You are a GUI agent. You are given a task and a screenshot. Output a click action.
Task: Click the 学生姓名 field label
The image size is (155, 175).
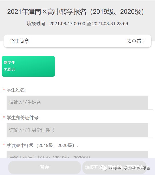[x=17, y=90]
